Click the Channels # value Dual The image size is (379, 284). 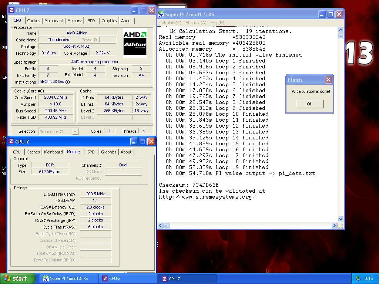tap(123, 165)
